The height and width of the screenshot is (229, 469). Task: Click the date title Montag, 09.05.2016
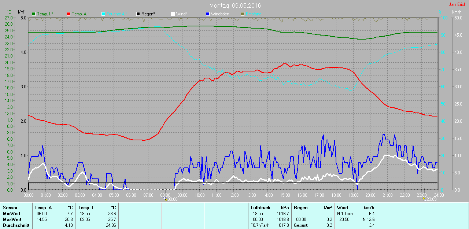(x=235, y=6)
